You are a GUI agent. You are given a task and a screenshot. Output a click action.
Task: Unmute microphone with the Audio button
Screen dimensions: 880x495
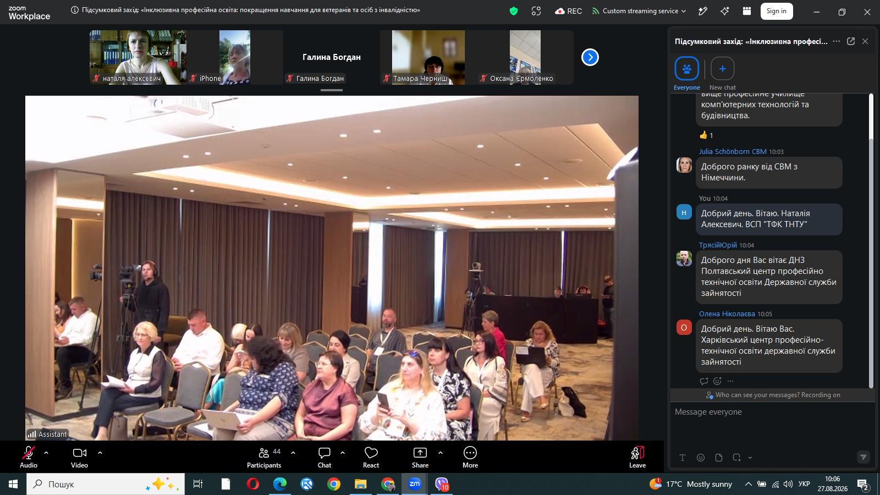(29, 457)
